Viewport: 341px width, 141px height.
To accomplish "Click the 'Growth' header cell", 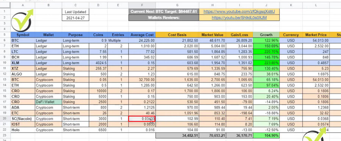I will (266, 35).
